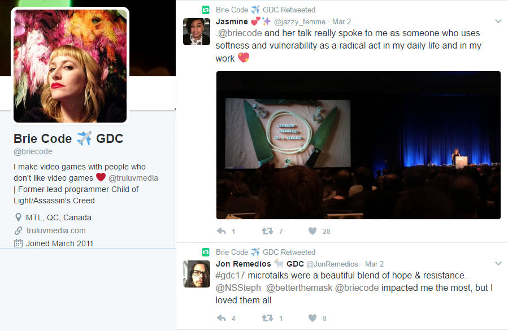Click the reply count 1 on Jasmine's tweet
This screenshot has width=508, height=331.
click(x=233, y=231)
